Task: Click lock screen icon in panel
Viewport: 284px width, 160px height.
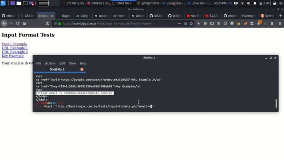Action: (275, 3)
